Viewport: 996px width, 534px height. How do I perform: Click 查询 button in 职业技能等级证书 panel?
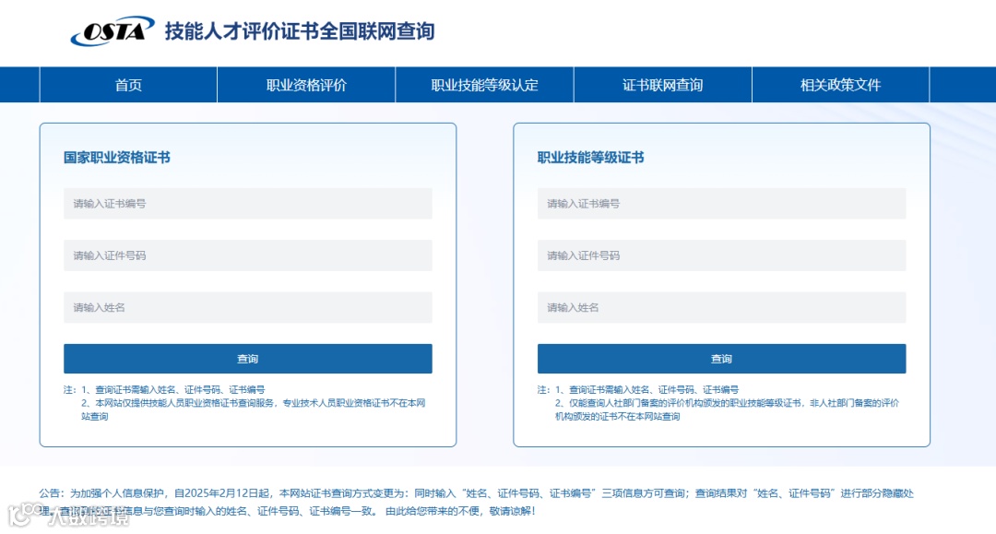click(x=721, y=359)
